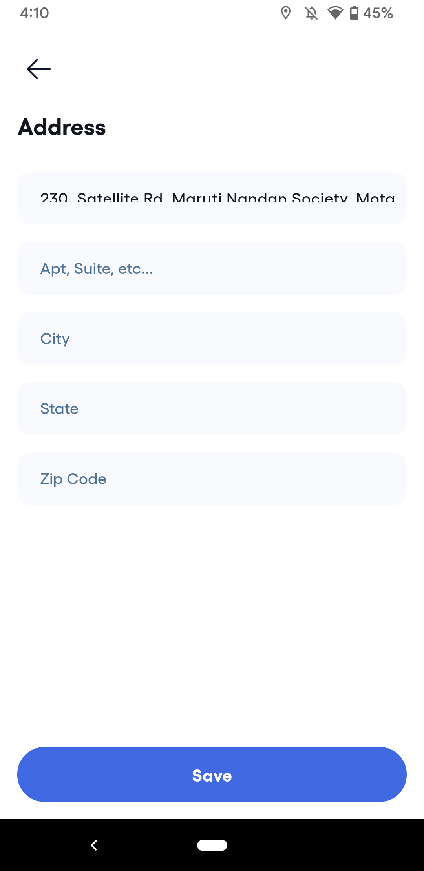Place cursor on 'Mota' in street address

click(x=375, y=198)
